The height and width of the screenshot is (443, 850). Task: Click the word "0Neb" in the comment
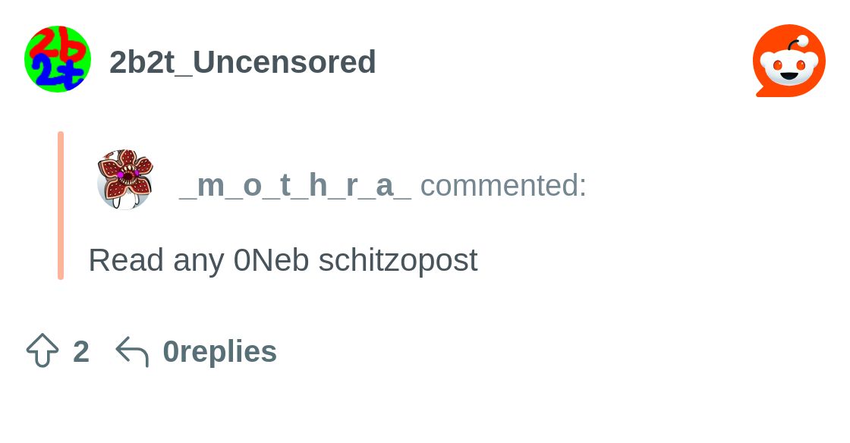point(271,260)
